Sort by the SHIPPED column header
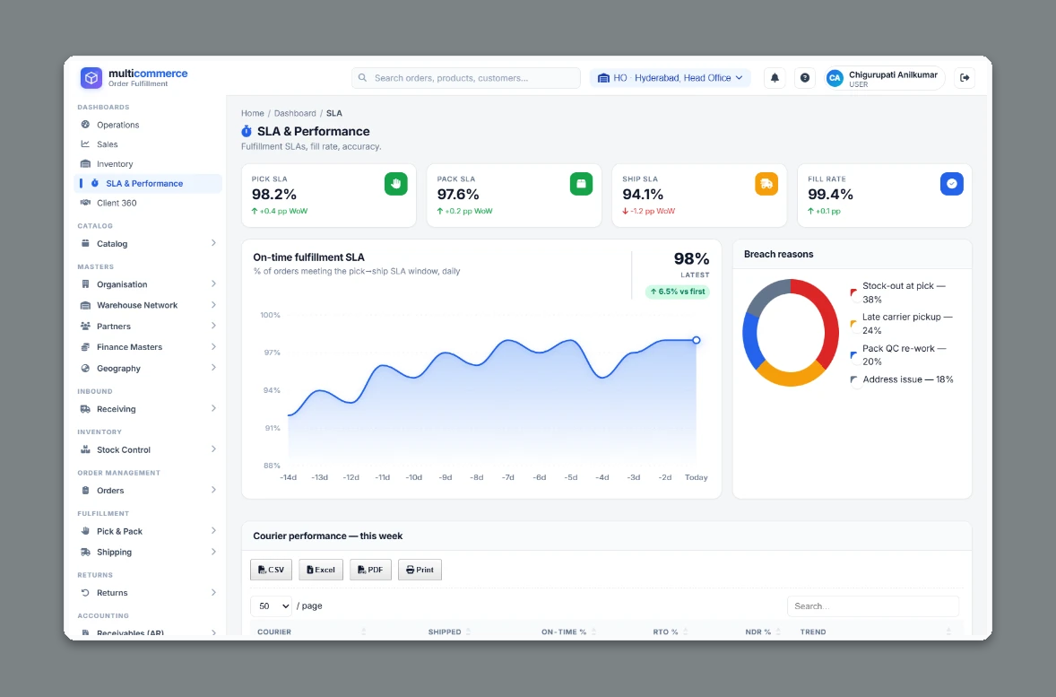 pyautogui.click(x=445, y=632)
